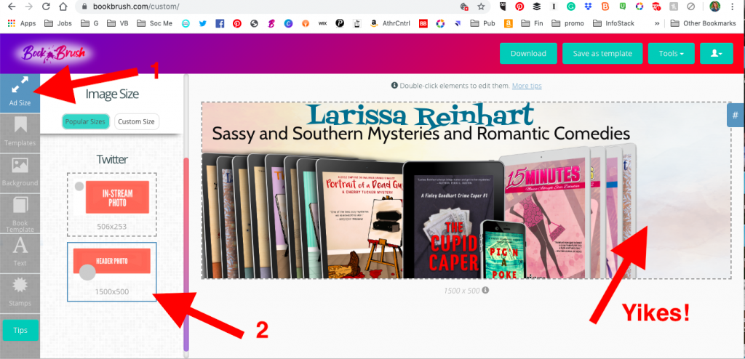
Task: Open the Background sidebar icon
Action: (20, 172)
